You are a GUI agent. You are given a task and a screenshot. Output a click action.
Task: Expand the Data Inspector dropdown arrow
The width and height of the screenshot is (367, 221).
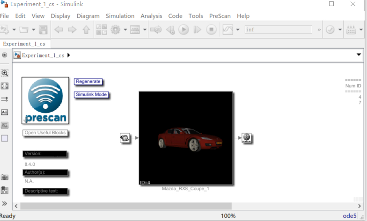(238, 30)
